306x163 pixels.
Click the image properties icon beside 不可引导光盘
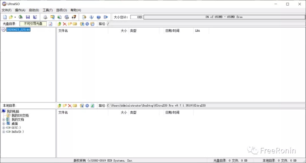click(51, 24)
